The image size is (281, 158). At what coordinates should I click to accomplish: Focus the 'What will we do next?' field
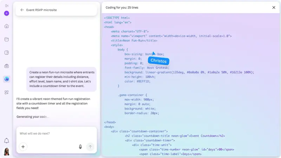pyautogui.click(x=57, y=133)
